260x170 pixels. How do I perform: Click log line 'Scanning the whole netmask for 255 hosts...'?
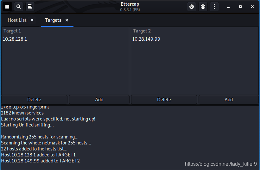(x=46, y=143)
